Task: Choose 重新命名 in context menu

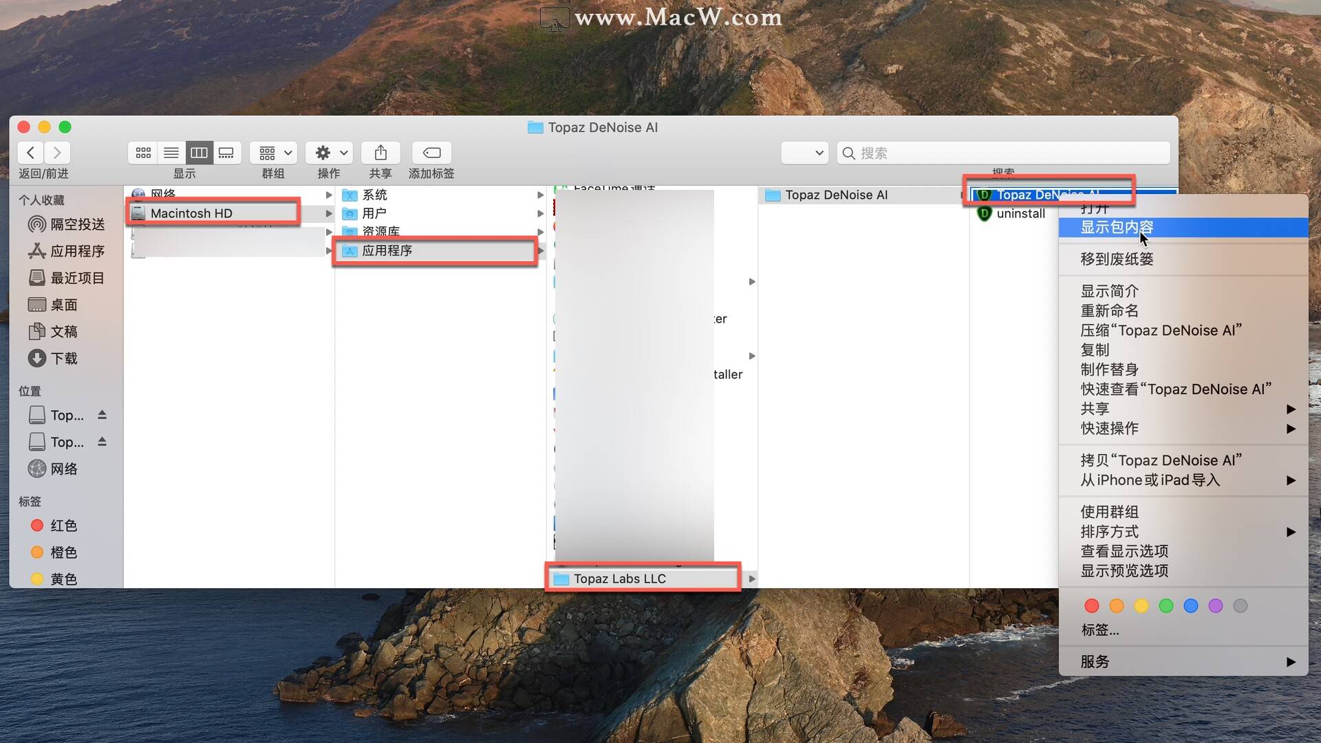Action: [1183, 311]
